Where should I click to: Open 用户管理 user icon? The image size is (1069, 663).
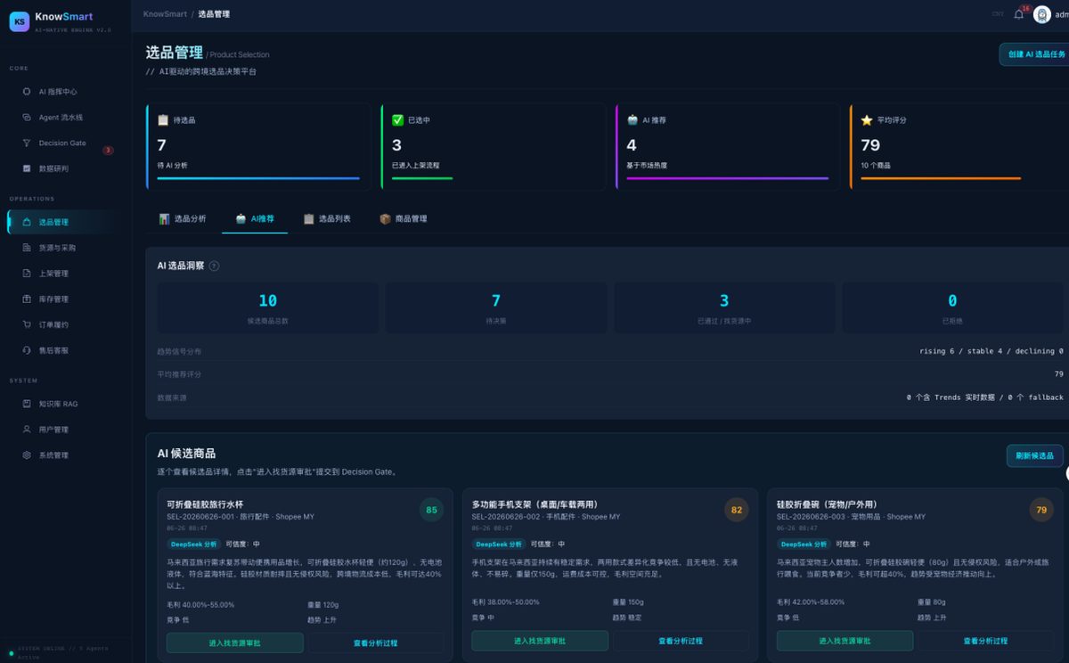[27, 430]
